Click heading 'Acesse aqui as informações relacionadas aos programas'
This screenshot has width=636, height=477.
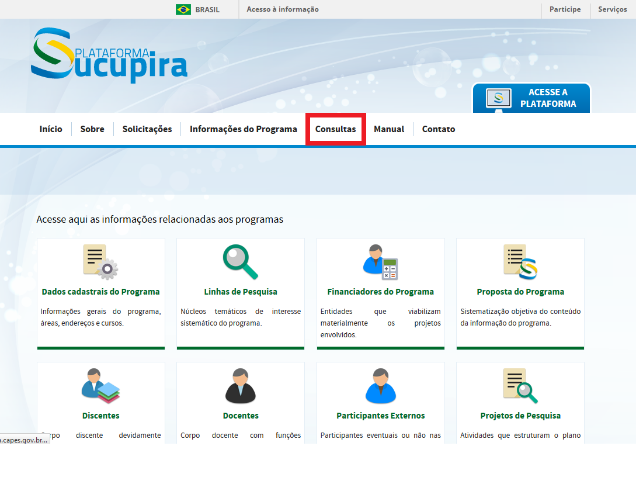pos(160,220)
